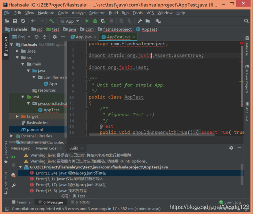Collapse the test folder in the tree
This screenshot has width=253, height=214.
click(23, 97)
